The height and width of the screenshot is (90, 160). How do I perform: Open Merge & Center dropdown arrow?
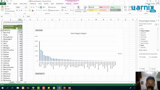[60, 10]
